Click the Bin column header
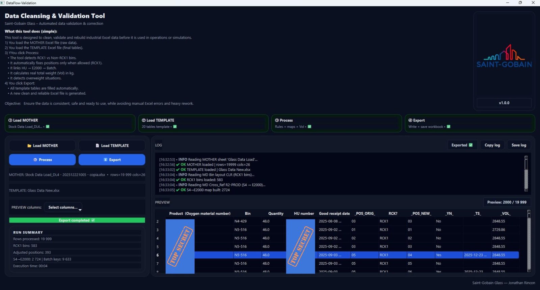This screenshot has height=290, width=540. coord(248,213)
